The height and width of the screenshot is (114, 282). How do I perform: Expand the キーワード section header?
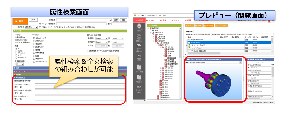[x=70, y=71]
